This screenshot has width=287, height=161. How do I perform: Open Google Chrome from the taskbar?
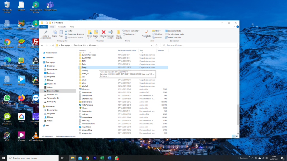87,158
